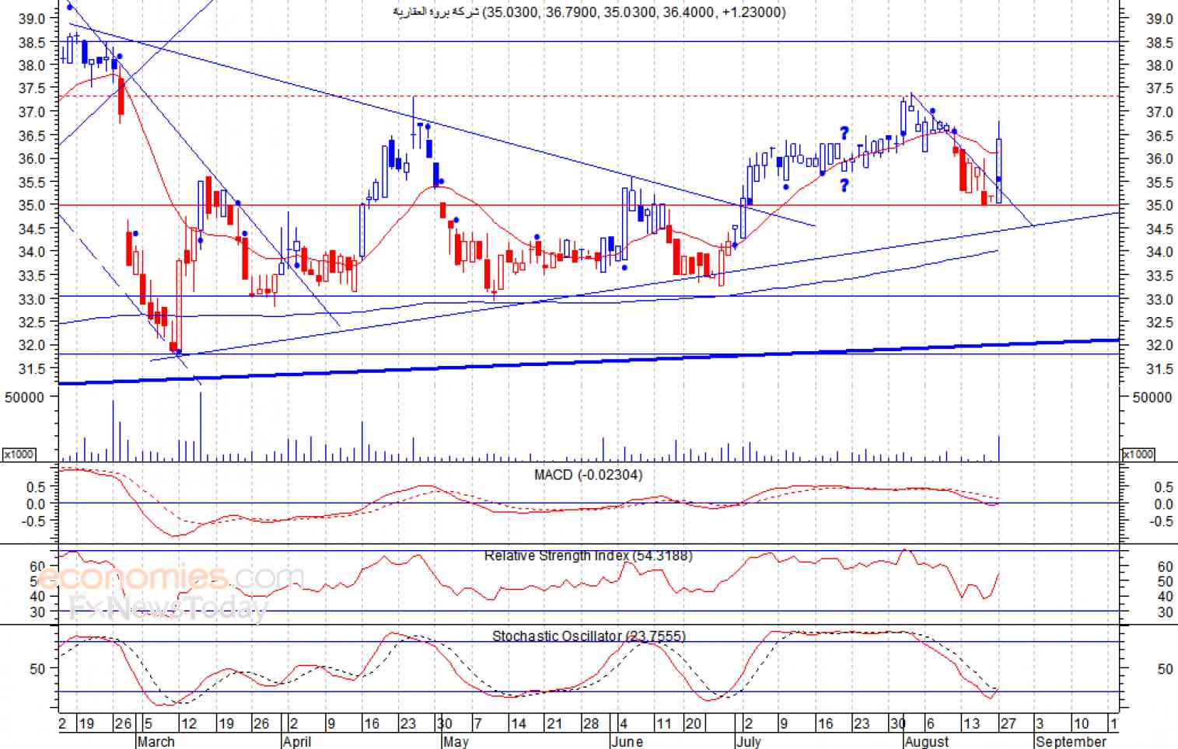Select the April label on time axis
Screen dimensions: 1178x749
click(297, 741)
